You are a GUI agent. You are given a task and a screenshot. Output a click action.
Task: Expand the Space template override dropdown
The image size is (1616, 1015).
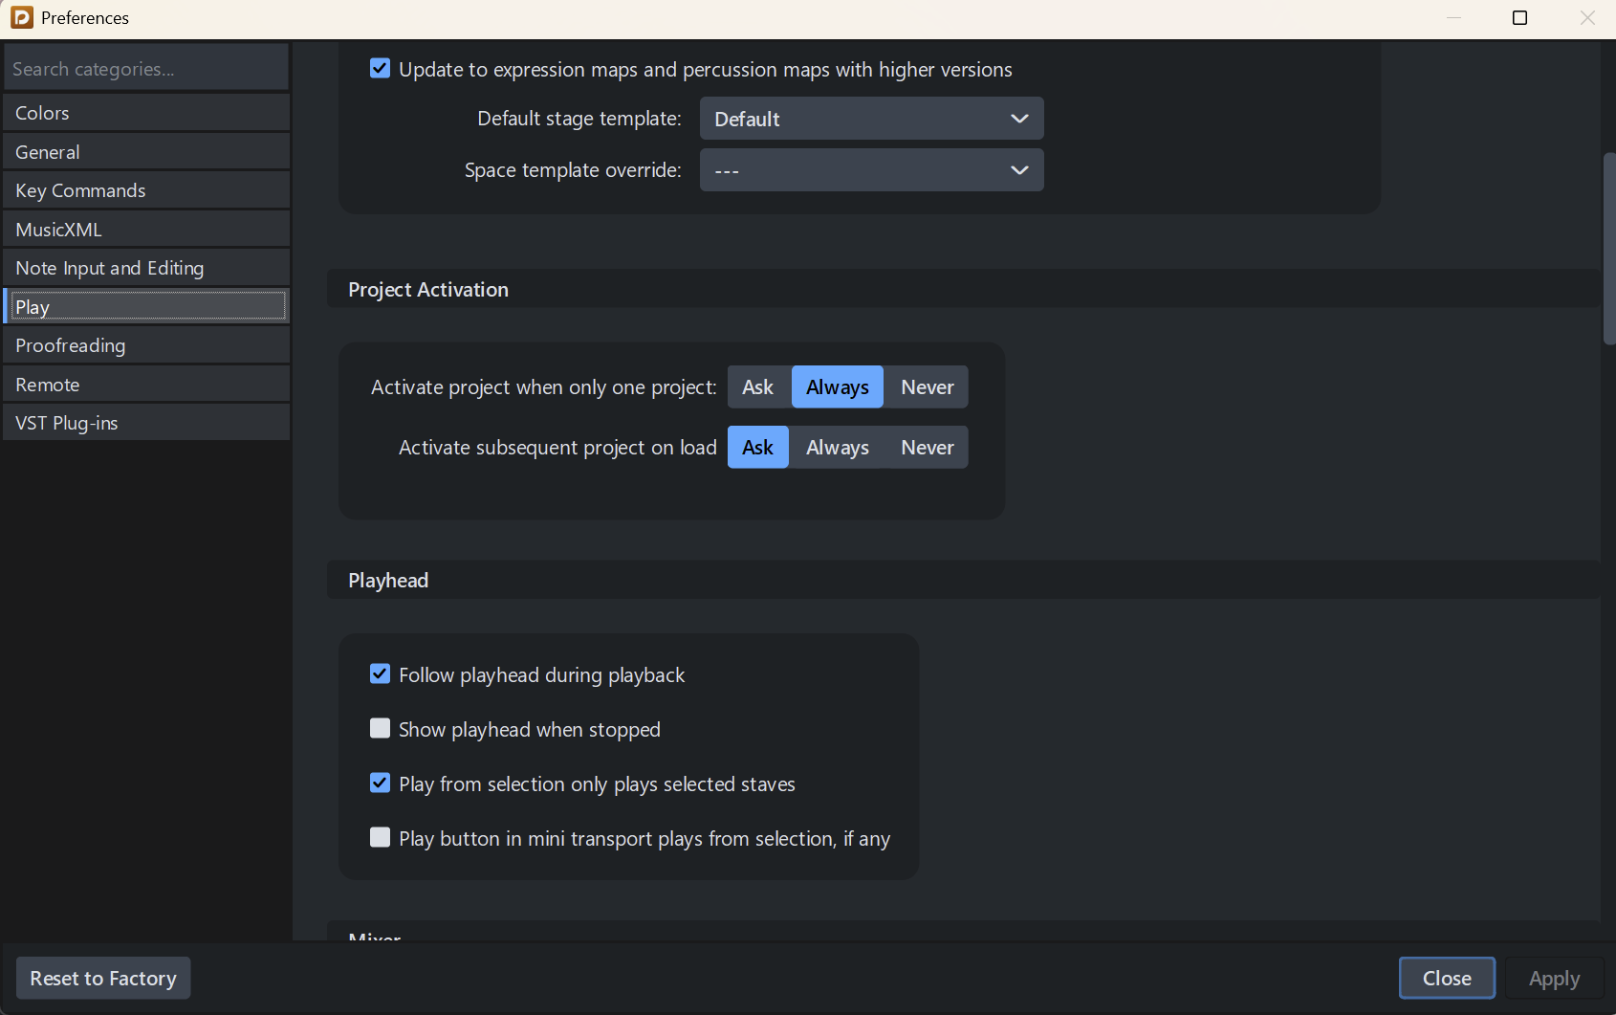pyautogui.click(x=871, y=170)
